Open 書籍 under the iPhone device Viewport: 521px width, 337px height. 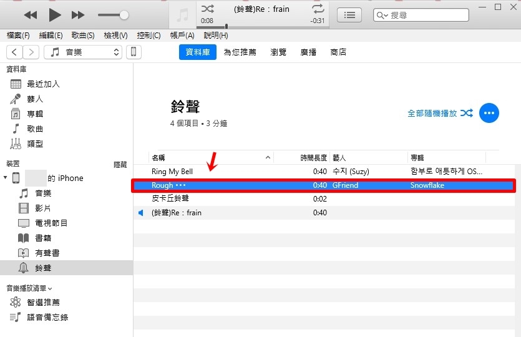(x=43, y=238)
